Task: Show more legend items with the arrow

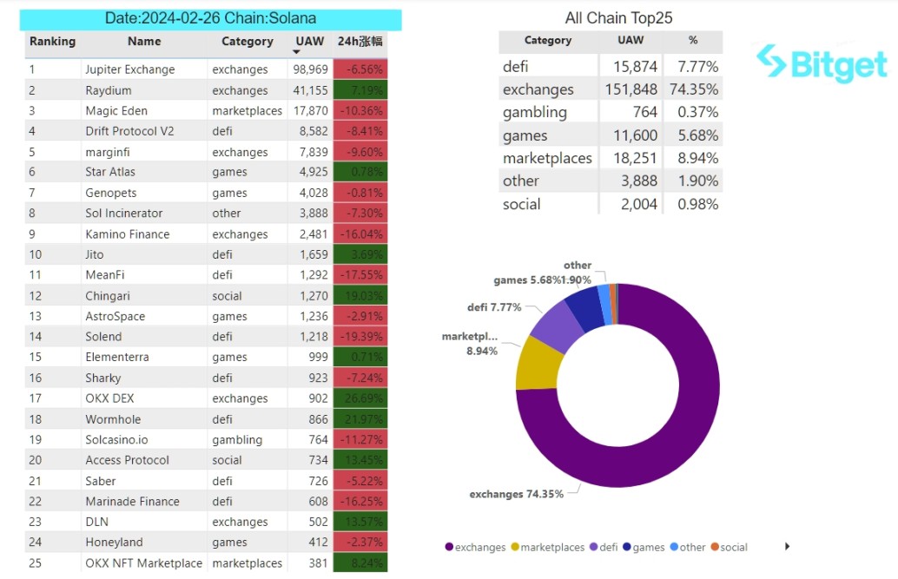Action: click(x=788, y=547)
